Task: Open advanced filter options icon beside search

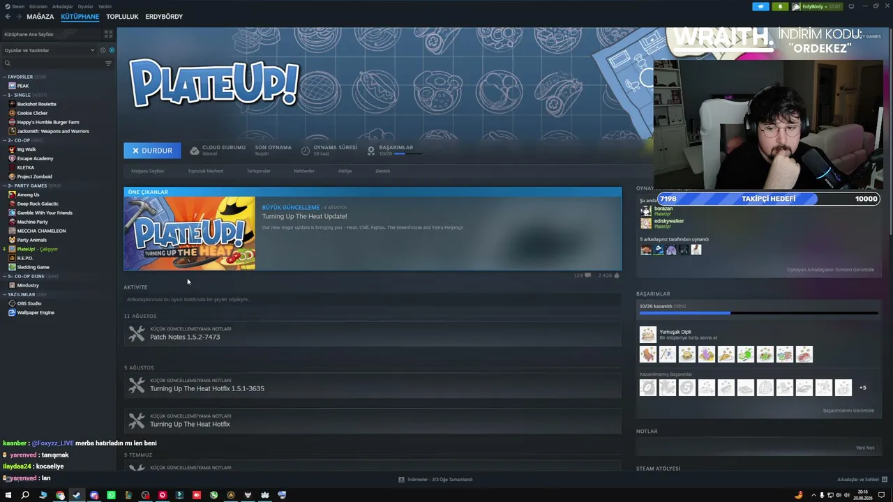Action: tap(108, 63)
